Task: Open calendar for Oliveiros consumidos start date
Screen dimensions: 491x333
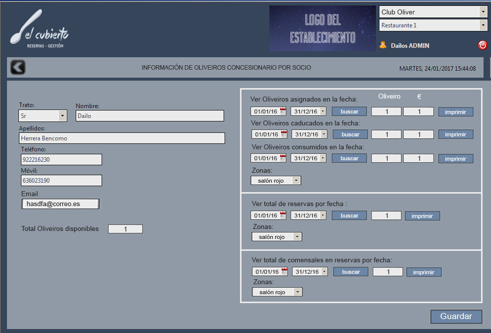Action: coord(283,158)
